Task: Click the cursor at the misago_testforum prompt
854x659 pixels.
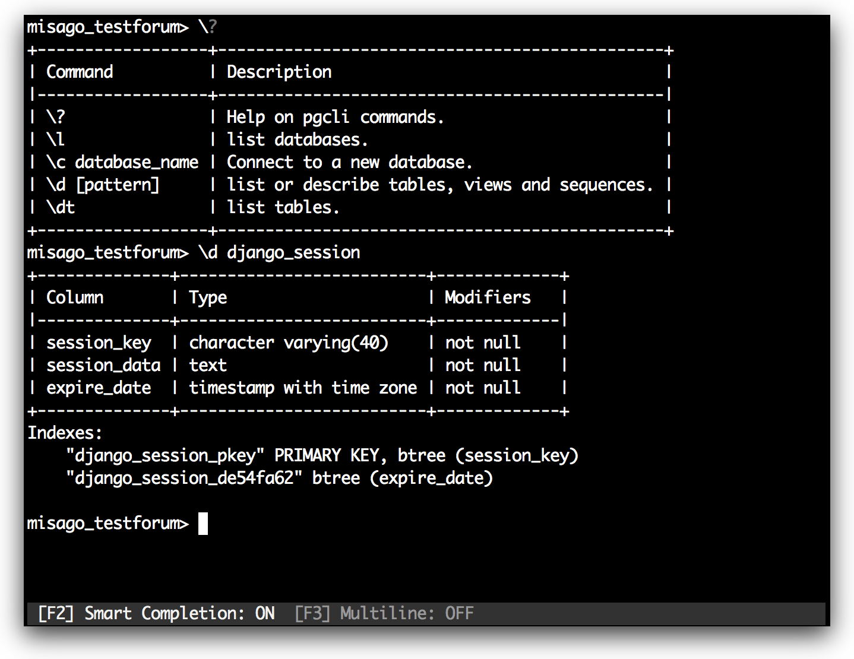Action: 203,524
